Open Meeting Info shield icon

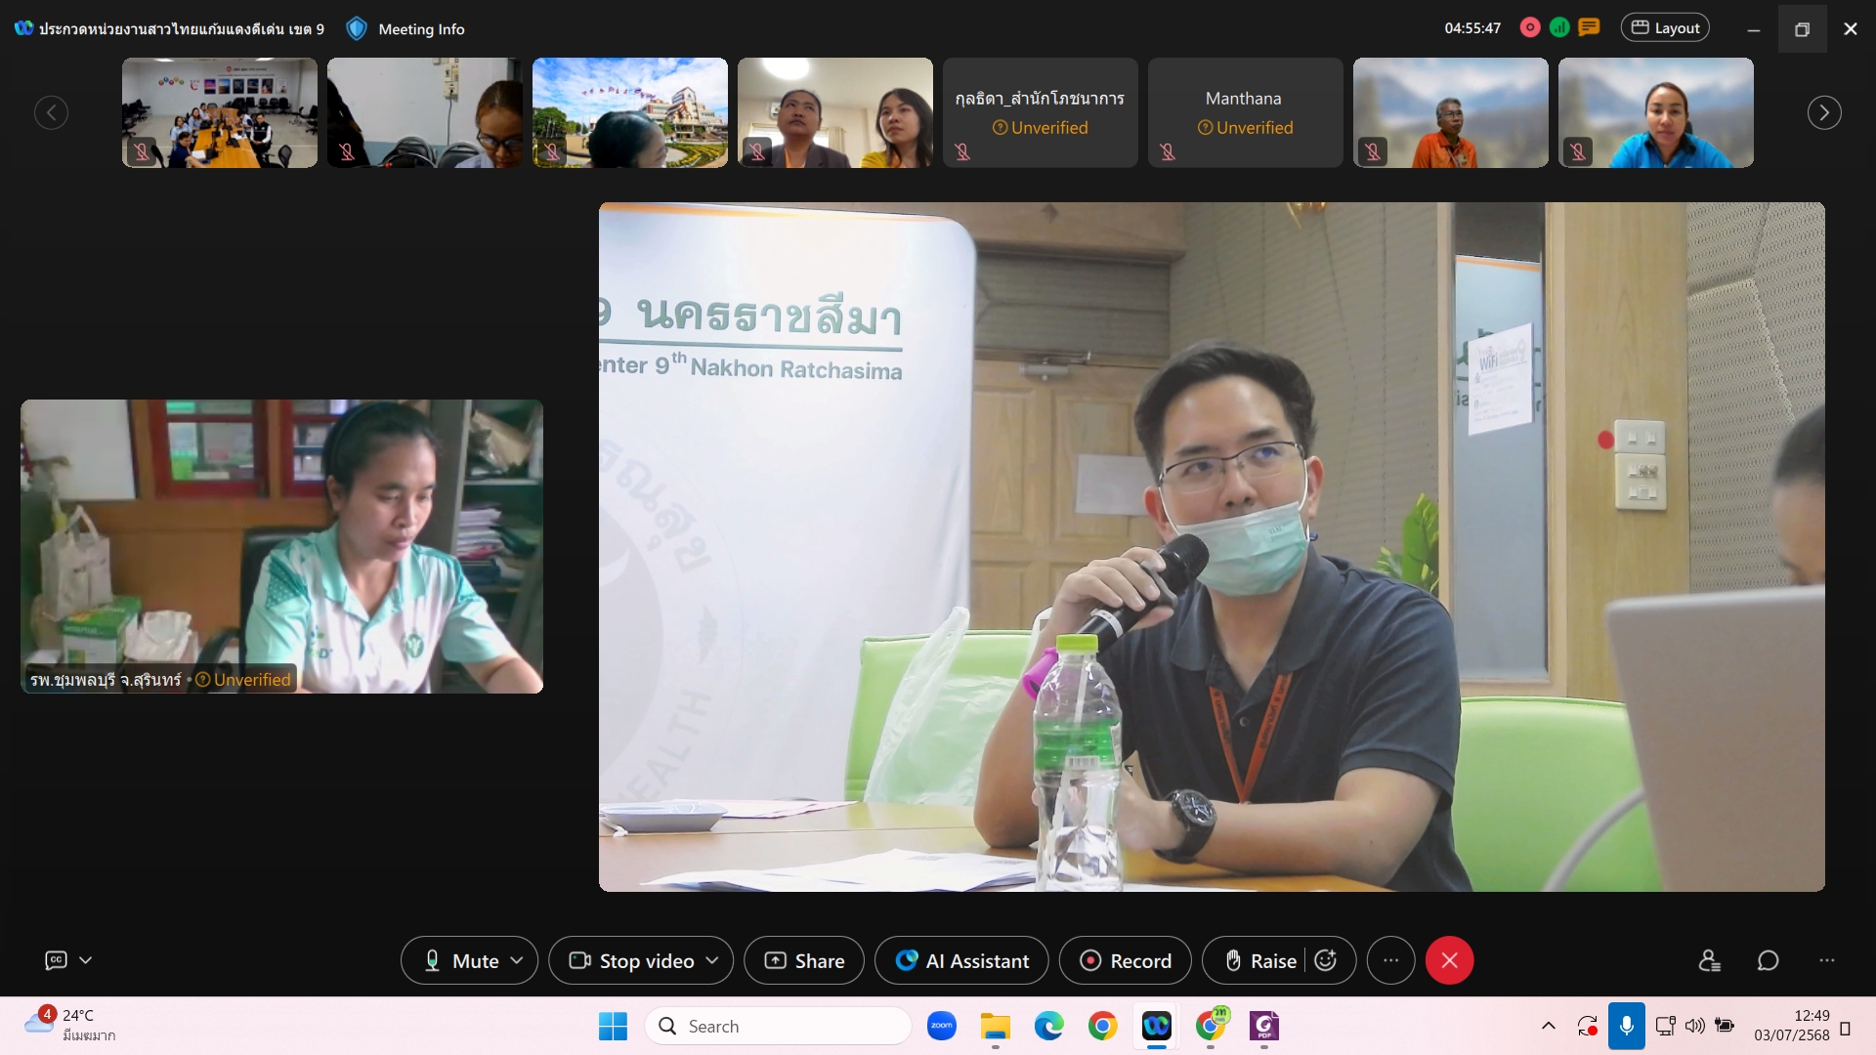point(357,28)
